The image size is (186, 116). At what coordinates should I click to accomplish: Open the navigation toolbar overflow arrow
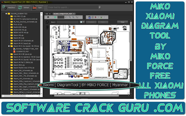(x=81, y=17)
